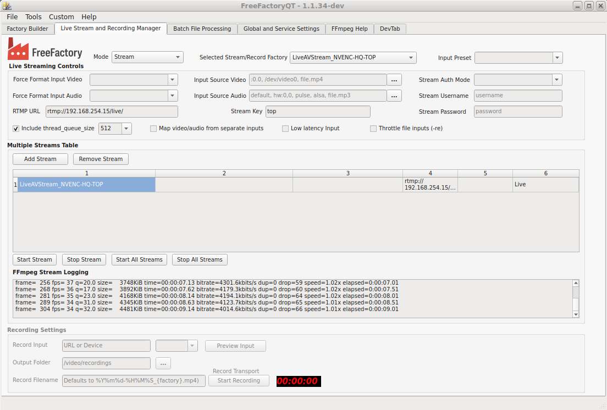
Task: Click column header 4 in streams table
Action: 430,173
